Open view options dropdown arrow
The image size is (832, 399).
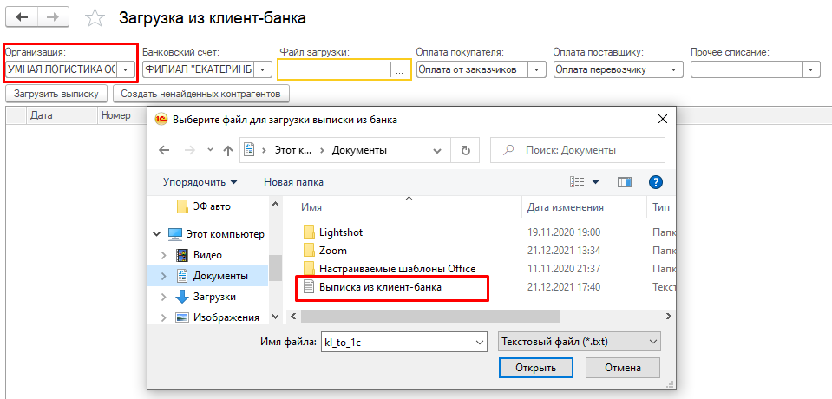[x=595, y=182]
